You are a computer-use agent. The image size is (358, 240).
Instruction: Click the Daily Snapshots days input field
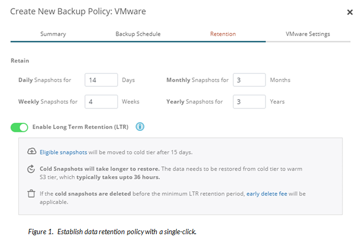[100, 80]
